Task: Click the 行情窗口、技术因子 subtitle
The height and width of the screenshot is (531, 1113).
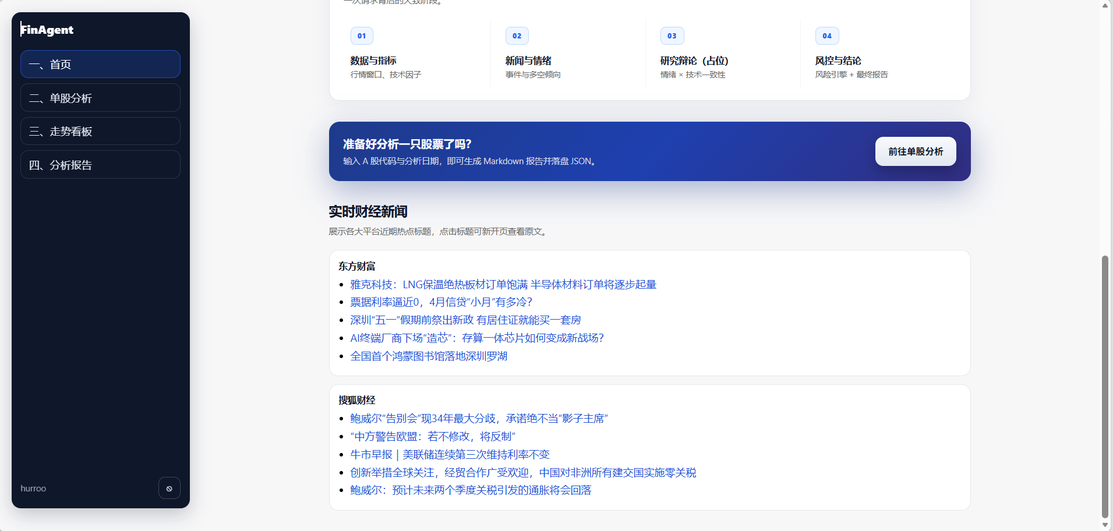Action: click(386, 75)
